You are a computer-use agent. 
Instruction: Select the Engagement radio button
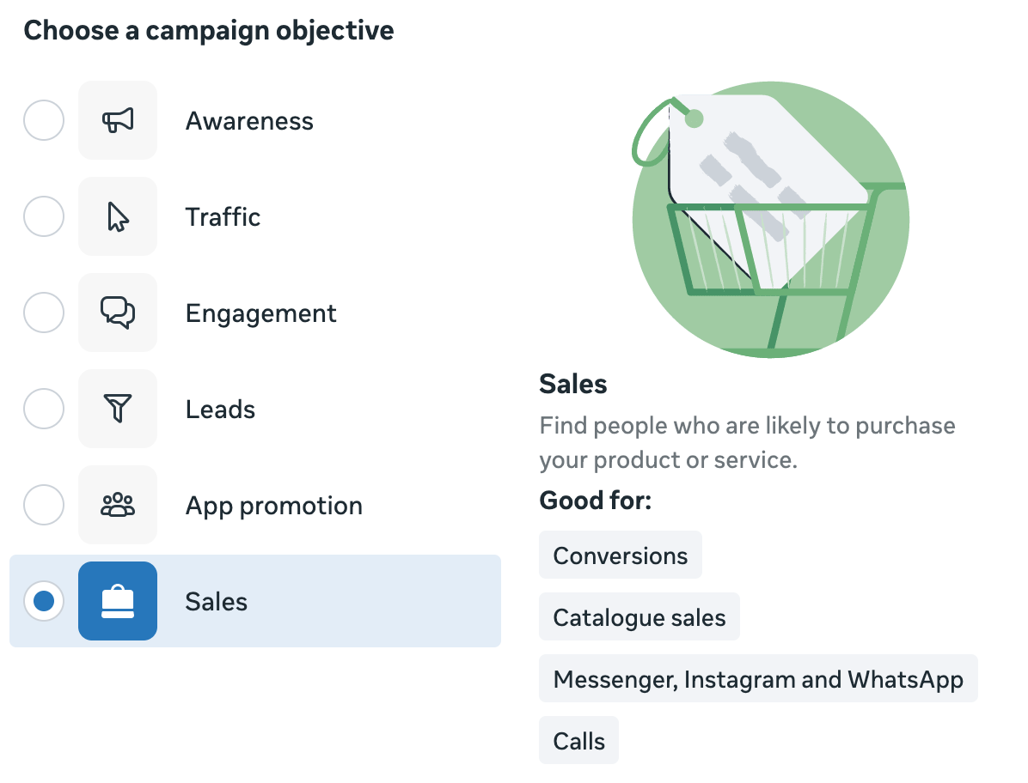[x=43, y=313]
